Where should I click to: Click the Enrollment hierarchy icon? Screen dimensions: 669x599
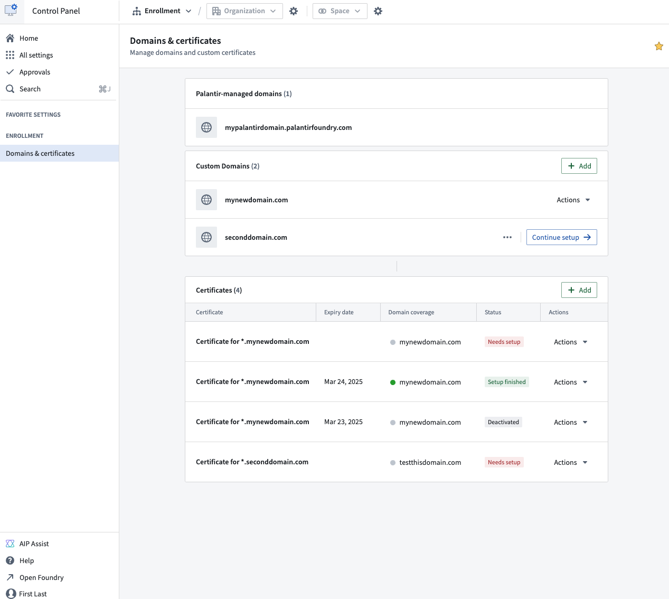[137, 11]
